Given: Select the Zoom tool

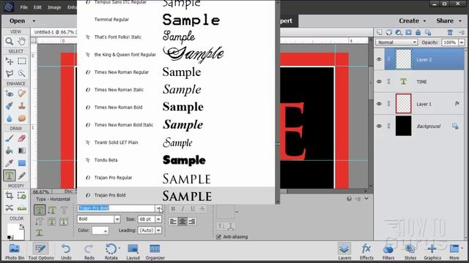Looking at the screenshot, I should click(x=10, y=41).
